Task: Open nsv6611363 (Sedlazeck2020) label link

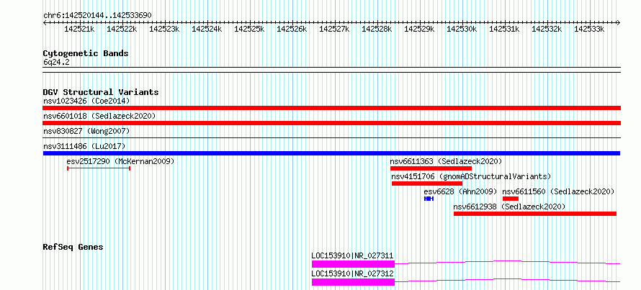Action: click(446, 161)
